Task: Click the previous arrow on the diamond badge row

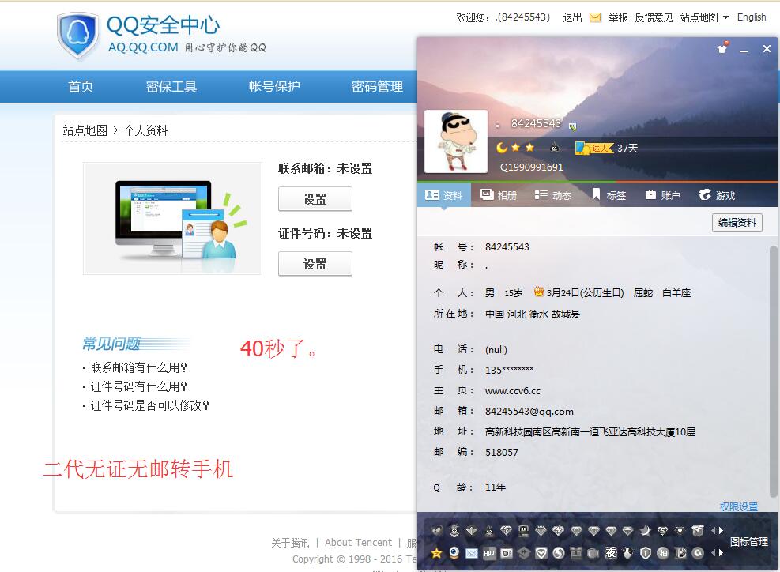Action: click(714, 531)
